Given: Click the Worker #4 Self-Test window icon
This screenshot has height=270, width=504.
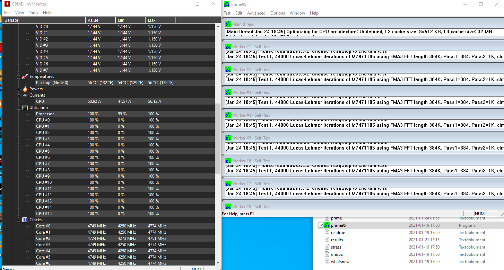Looking at the screenshot, I should pos(228,115).
